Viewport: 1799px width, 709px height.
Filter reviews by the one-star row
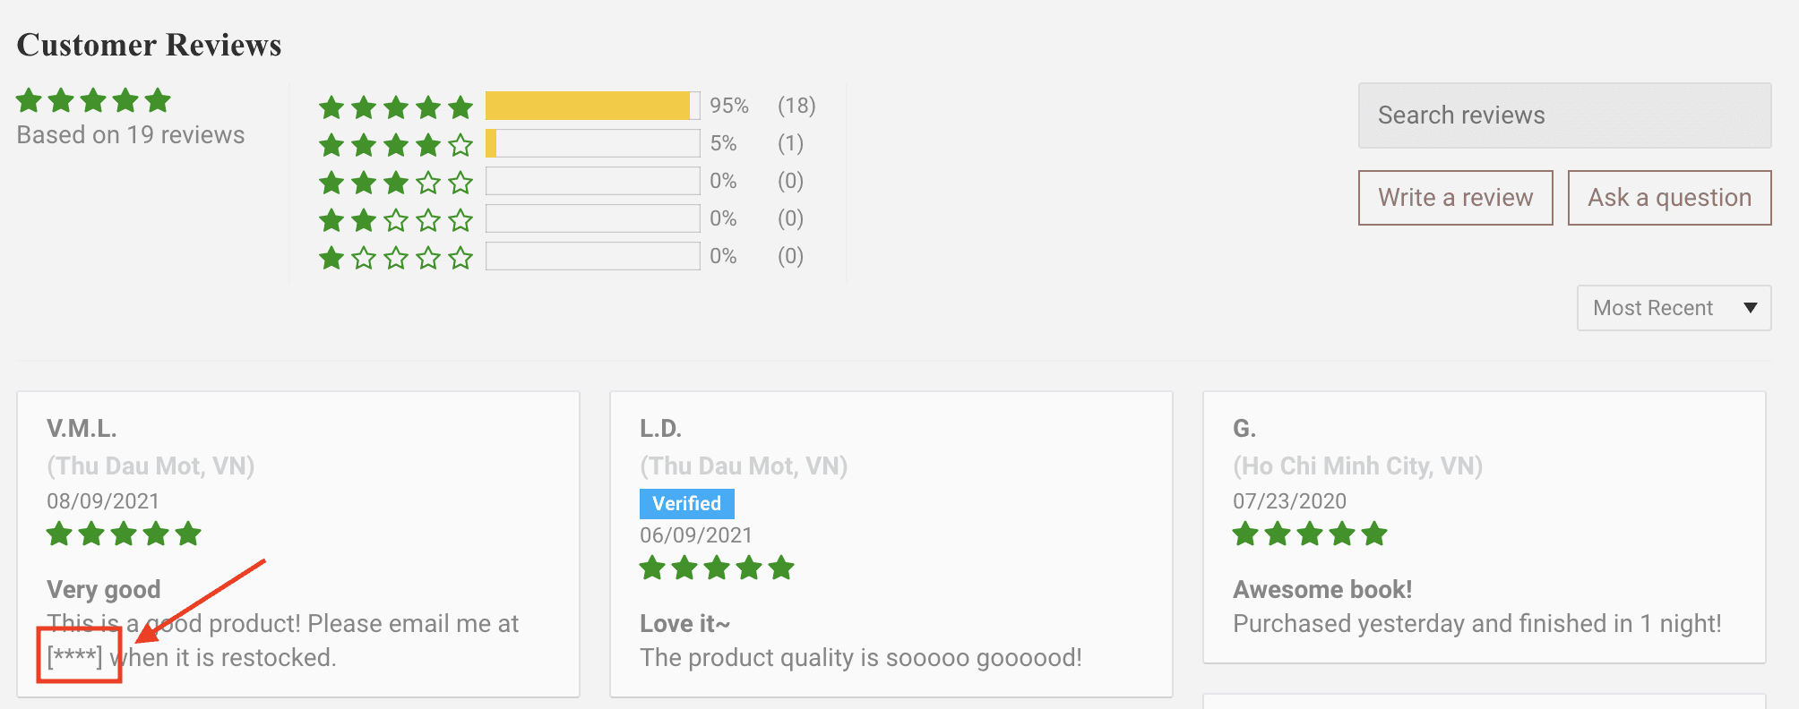click(x=396, y=258)
